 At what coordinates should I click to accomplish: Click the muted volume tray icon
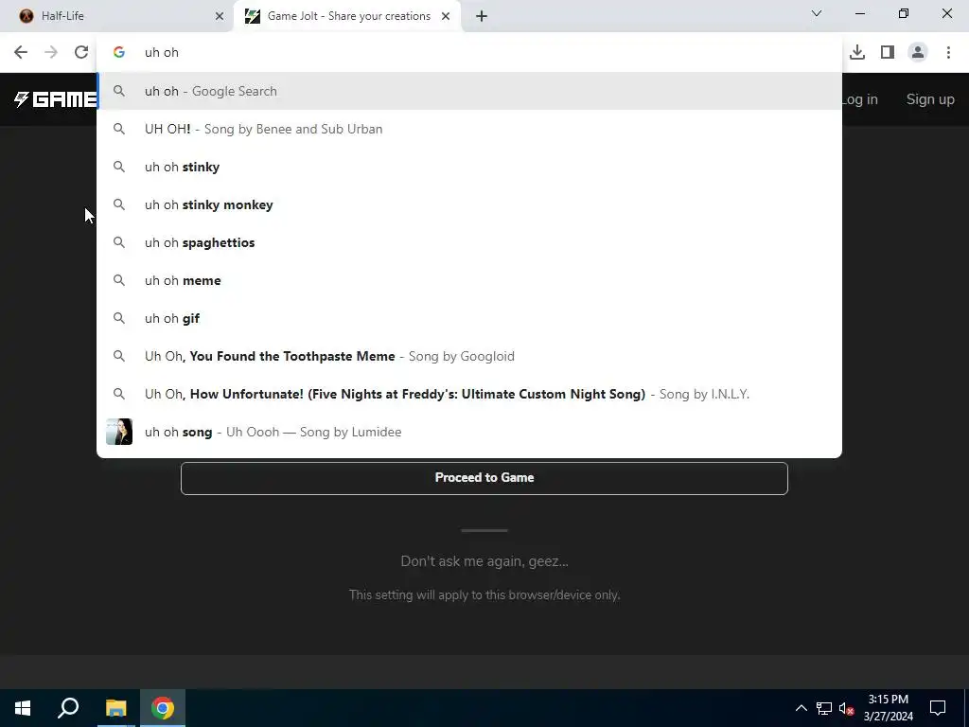click(846, 708)
